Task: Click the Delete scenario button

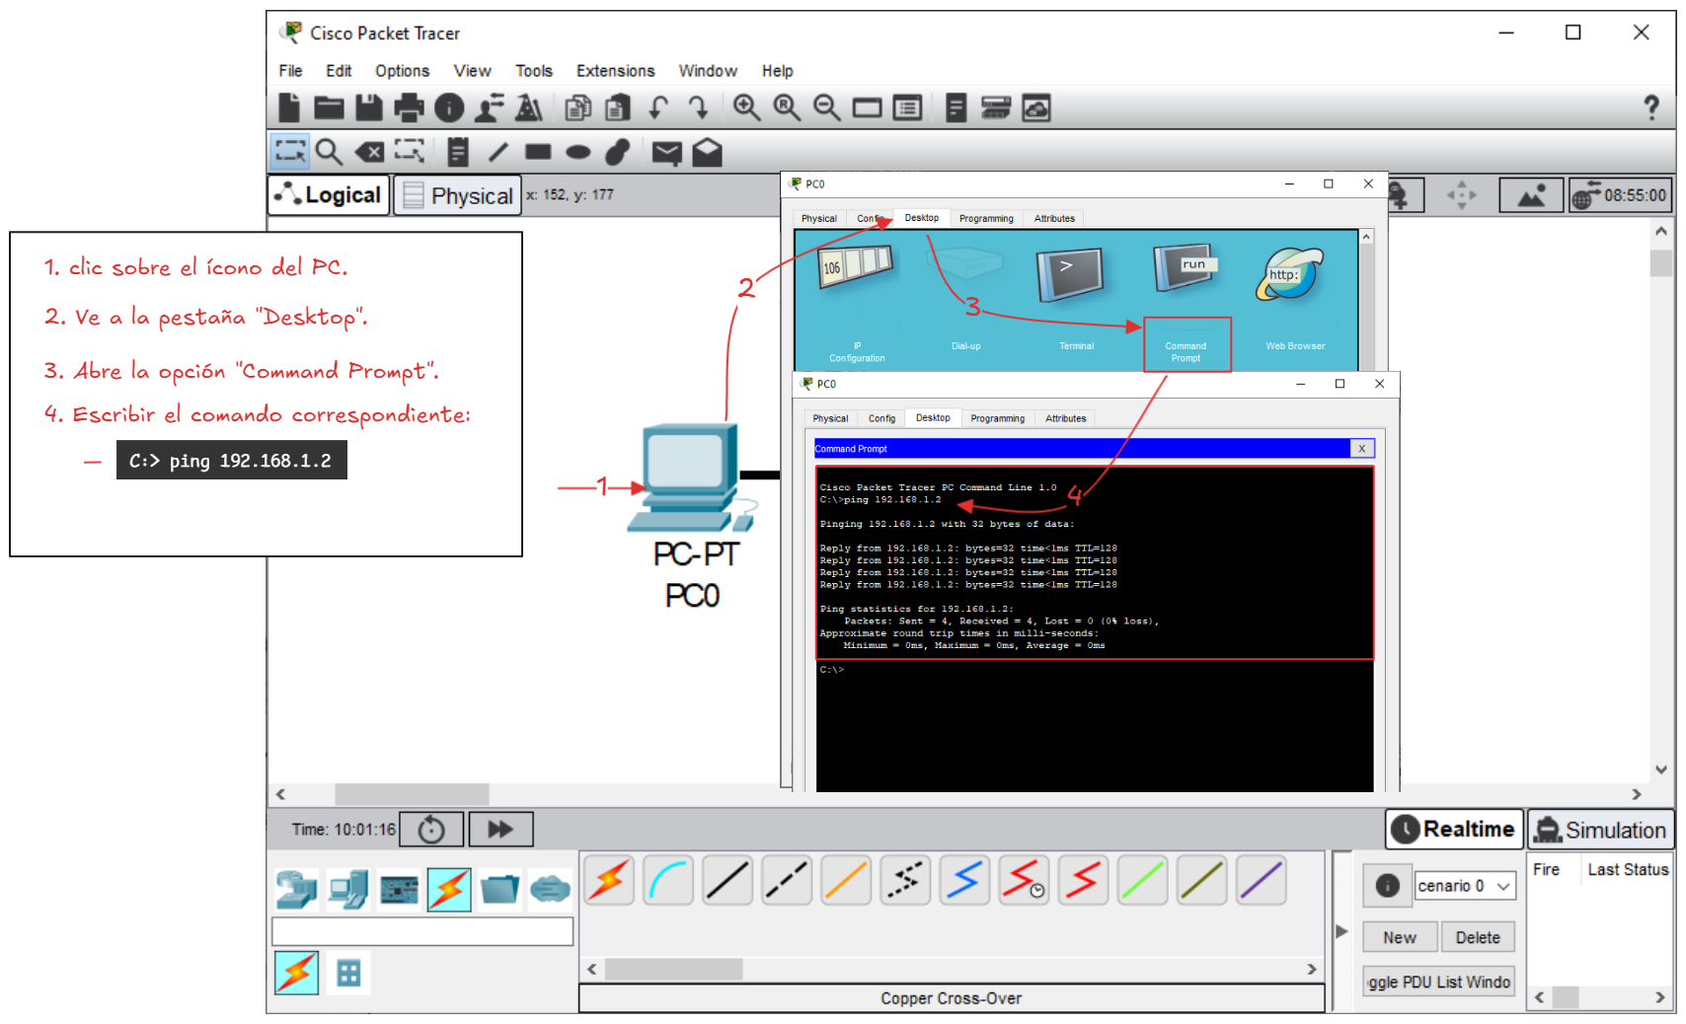Action: pos(1477,937)
